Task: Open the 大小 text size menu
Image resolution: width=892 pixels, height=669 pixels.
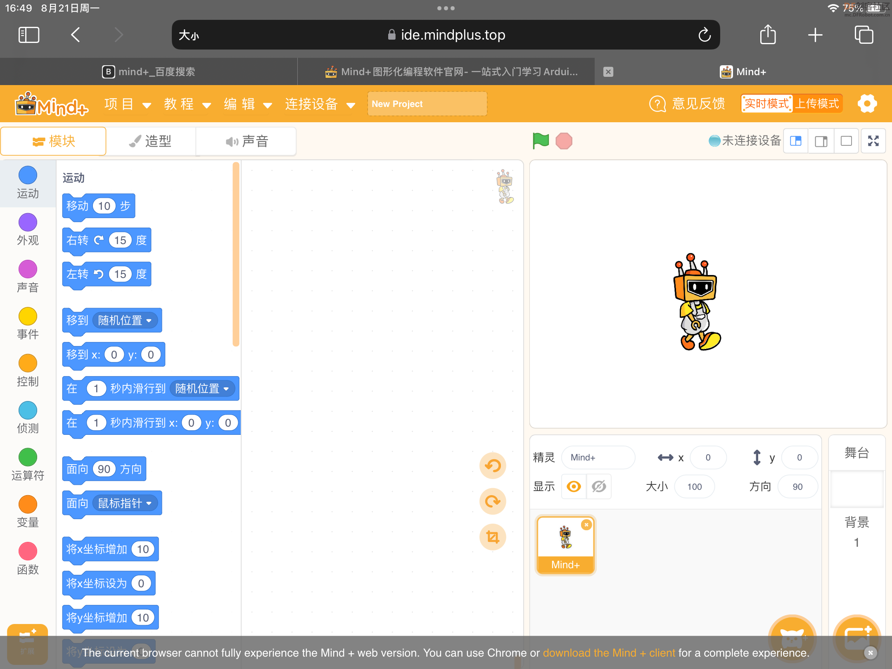Action: pyautogui.click(x=189, y=35)
